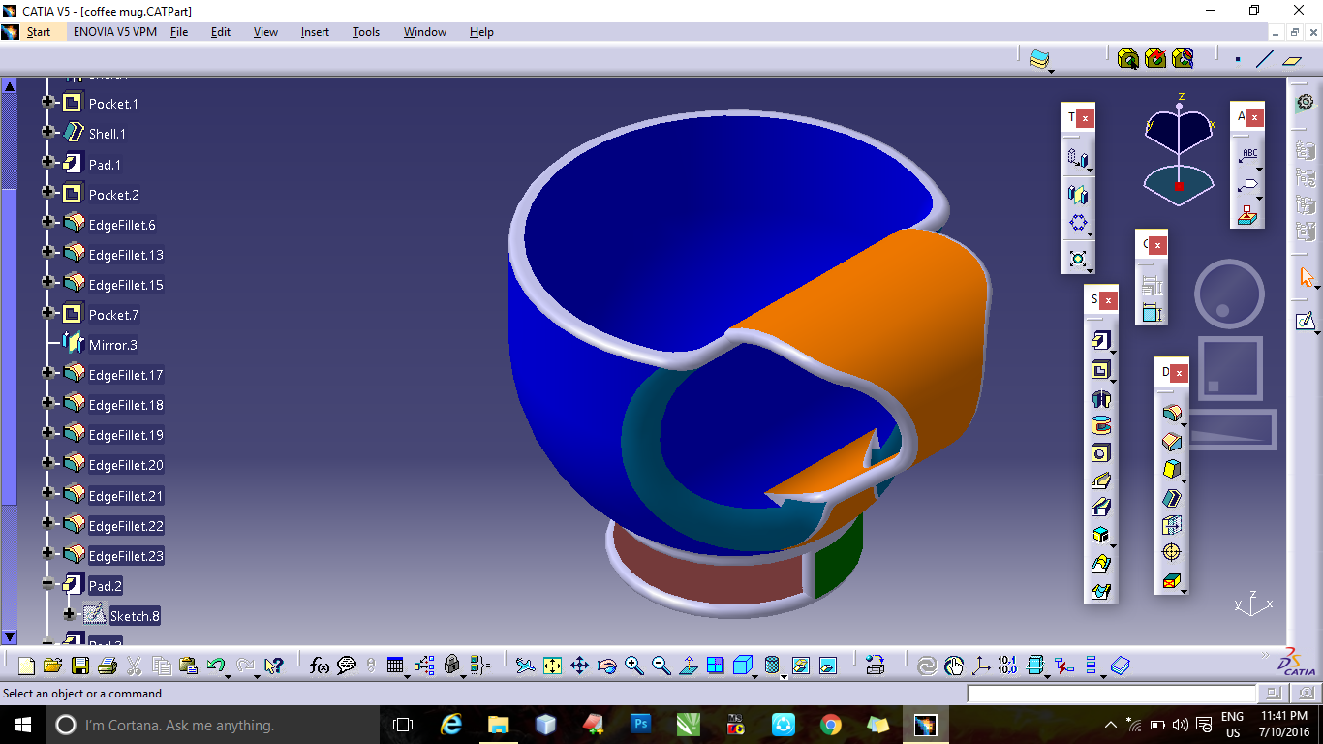Select the Thread/Tap tool icon
Viewport: 1323px width, 744px height.
coord(1172,552)
